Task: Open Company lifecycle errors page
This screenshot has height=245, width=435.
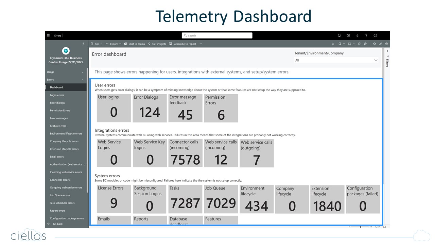Action: (66, 141)
